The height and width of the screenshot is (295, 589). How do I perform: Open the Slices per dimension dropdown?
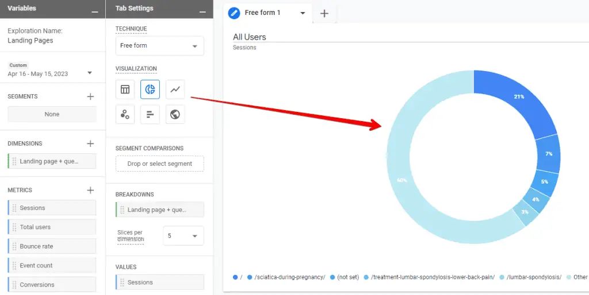pos(183,236)
